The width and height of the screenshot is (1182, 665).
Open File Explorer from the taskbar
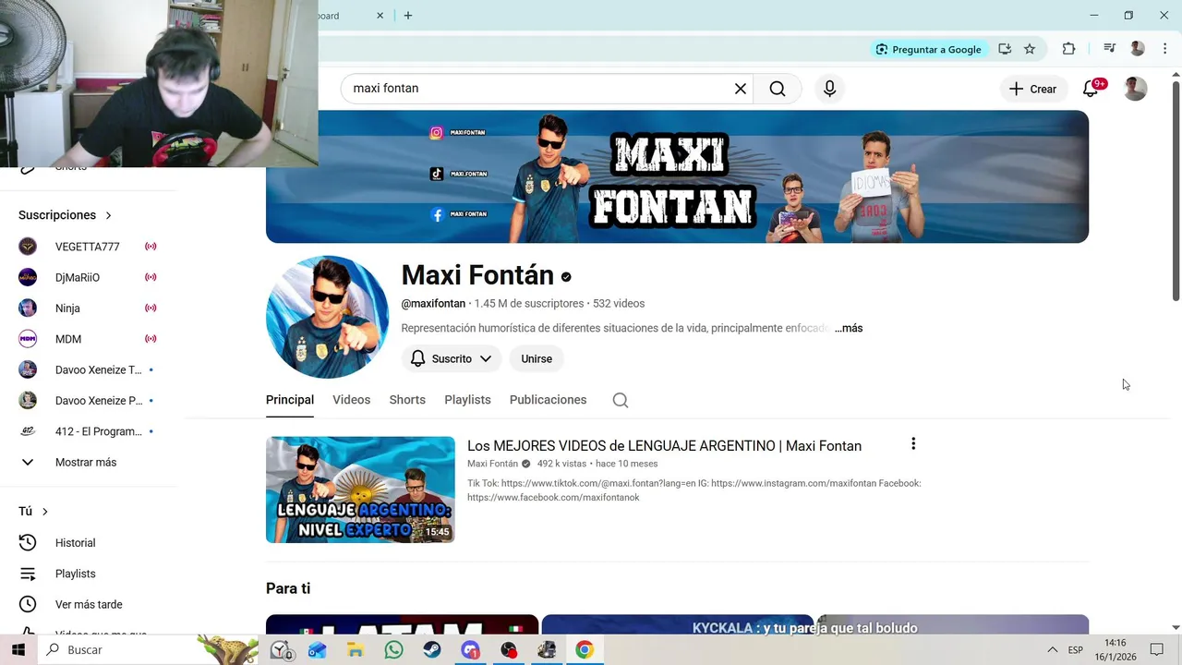coord(356,650)
